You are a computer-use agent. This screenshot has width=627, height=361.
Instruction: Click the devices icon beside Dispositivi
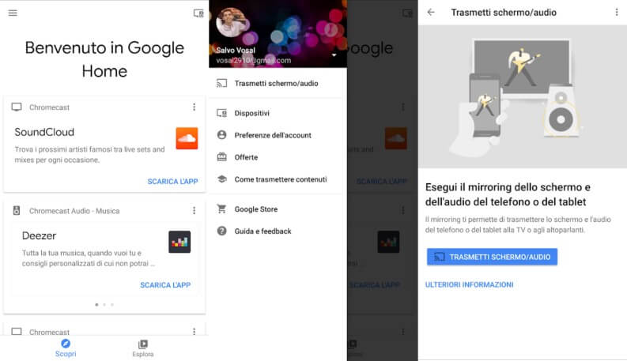221,113
